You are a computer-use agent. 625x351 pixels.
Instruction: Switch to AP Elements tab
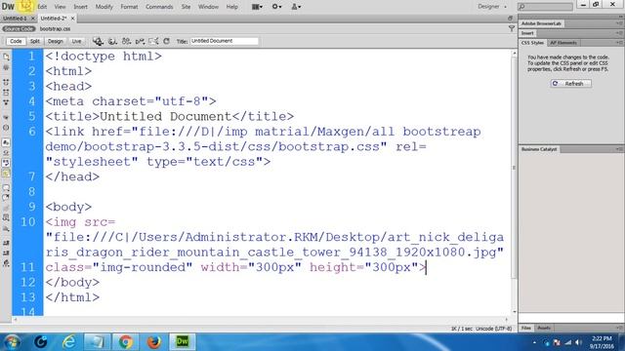pyautogui.click(x=563, y=43)
